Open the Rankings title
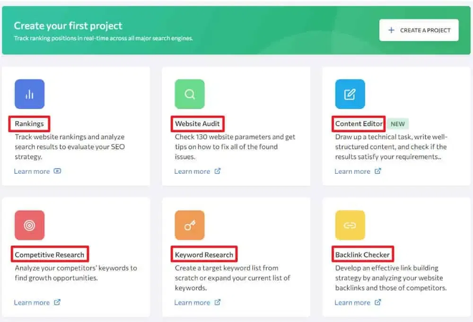 [29, 124]
